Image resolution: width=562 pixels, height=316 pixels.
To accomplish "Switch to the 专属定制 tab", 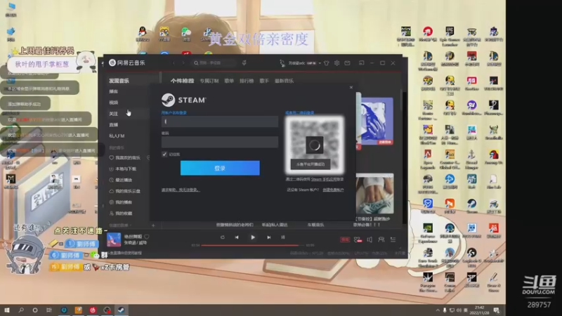I will tap(209, 81).
